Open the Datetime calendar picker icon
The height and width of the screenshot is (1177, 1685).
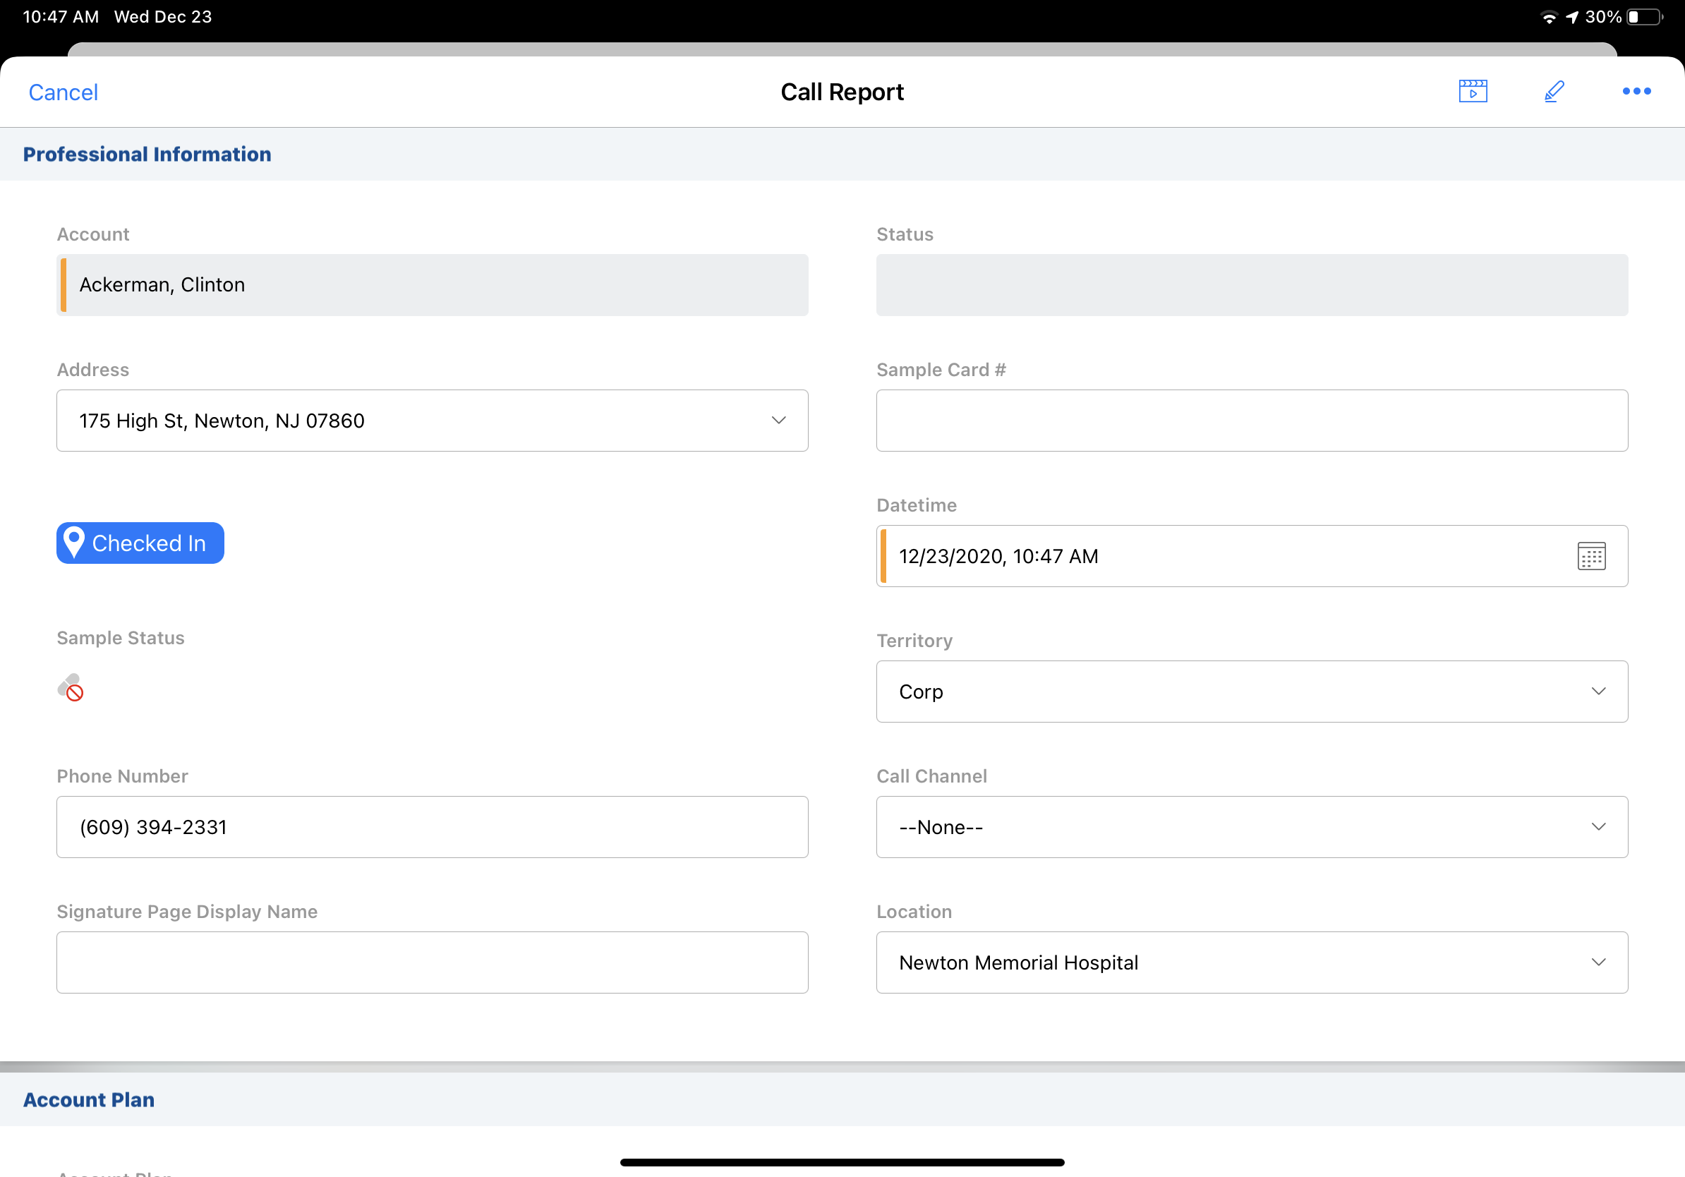pyautogui.click(x=1591, y=556)
